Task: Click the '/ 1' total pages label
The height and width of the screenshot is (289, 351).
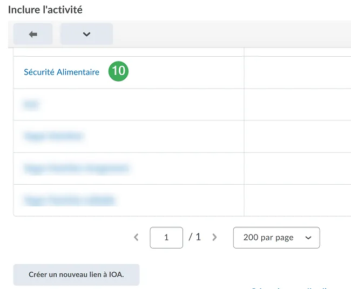Action: click(x=194, y=237)
